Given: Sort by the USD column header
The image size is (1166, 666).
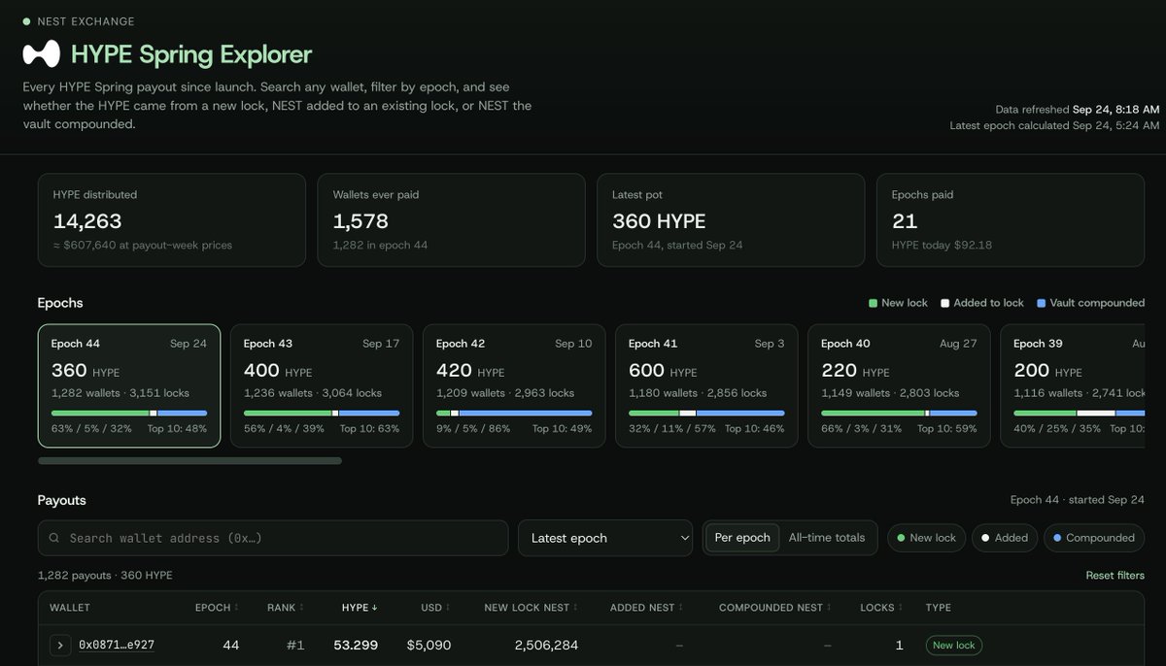Looking at the screenshot, I should 435,608.
